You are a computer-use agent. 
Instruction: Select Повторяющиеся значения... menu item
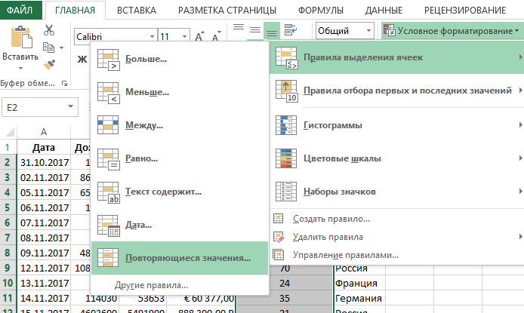point(180,258)
